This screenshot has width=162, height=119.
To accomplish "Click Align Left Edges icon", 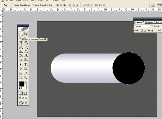I will click(70, 5).
